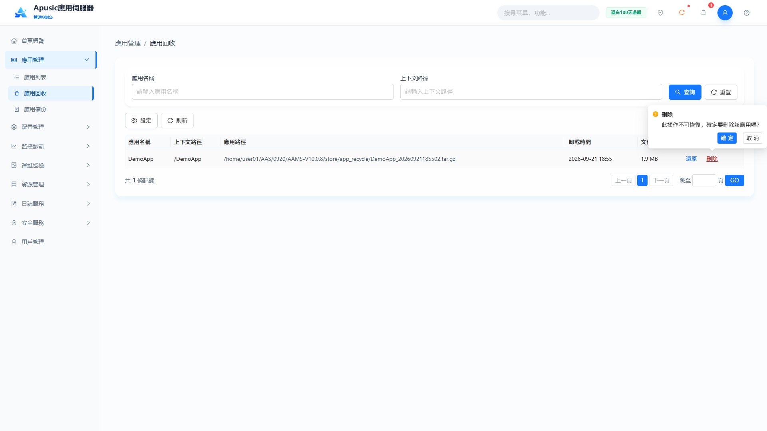This screenshot has width=767, height=431.
Task: Open the 應用備份 menu item
Action: point(50,109)
